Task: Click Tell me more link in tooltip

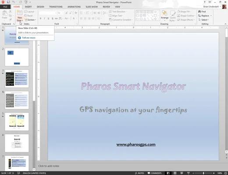Action: click(28, 38)
